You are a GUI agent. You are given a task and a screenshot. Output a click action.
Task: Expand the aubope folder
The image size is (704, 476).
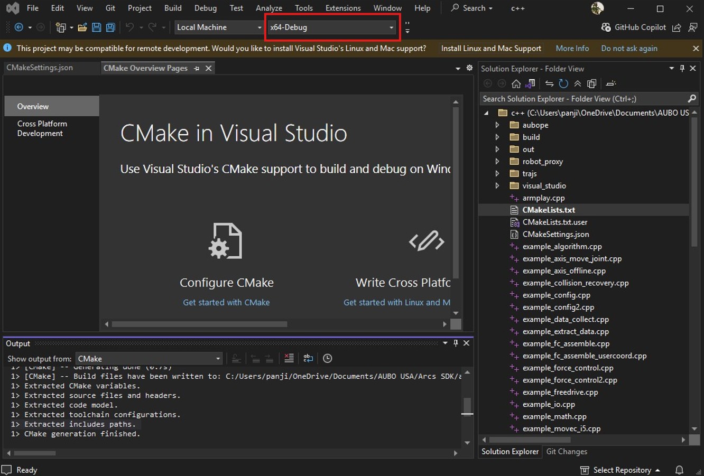click(x=497, y=125)
